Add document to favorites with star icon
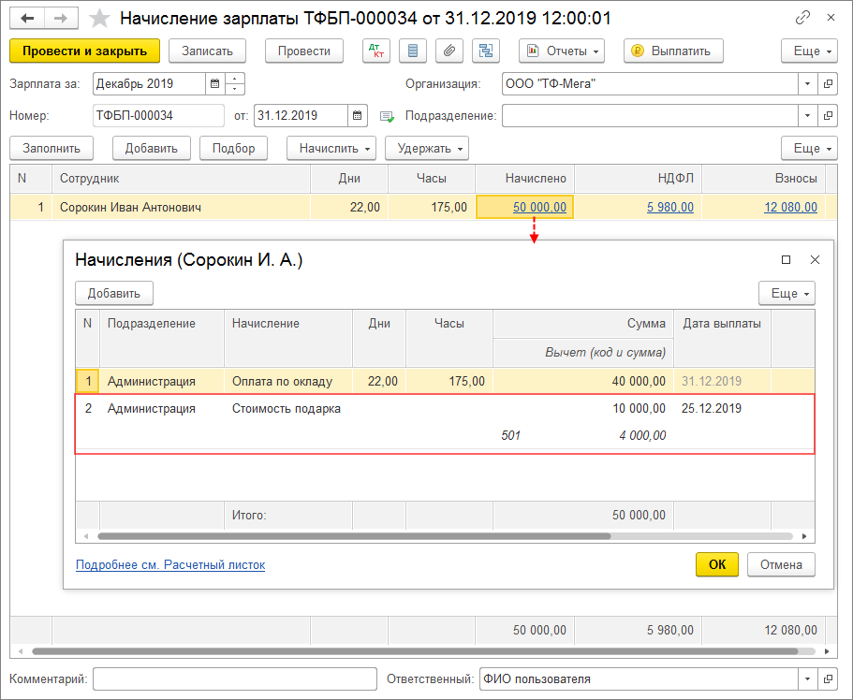This screenshot has height=700, width=853. point(98,18)
